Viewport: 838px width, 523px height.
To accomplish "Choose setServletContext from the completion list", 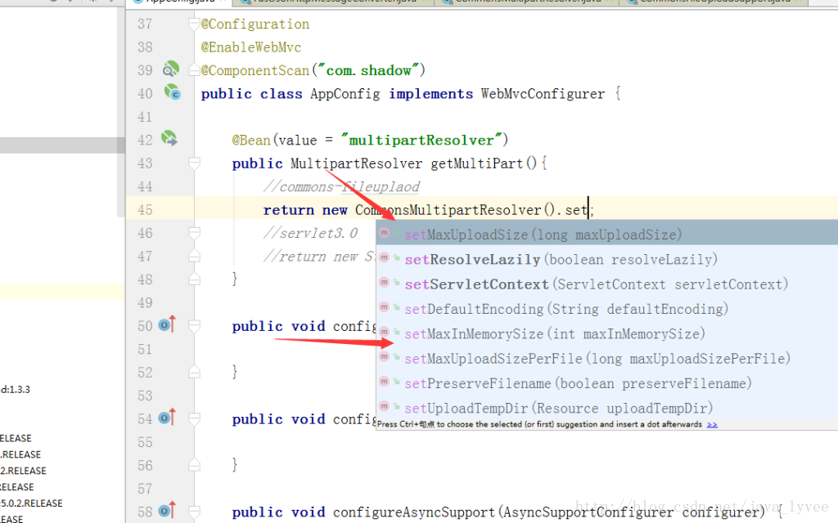I will [x=606, y=284].
